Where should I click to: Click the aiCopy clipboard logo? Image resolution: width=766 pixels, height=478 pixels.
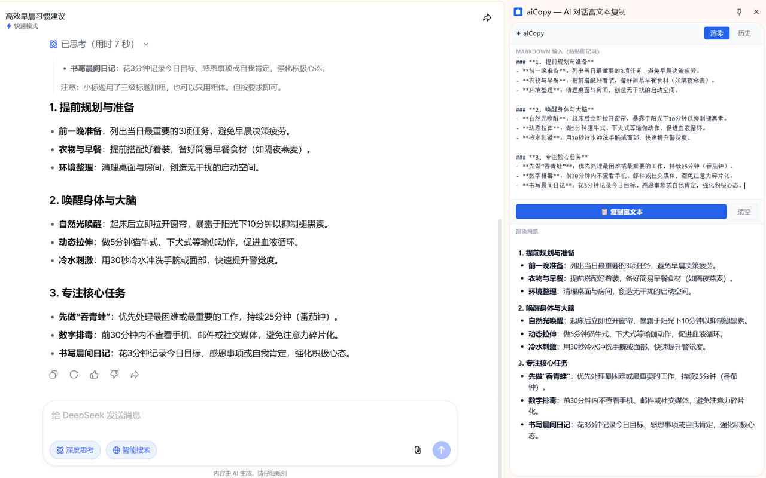[518, 11]
